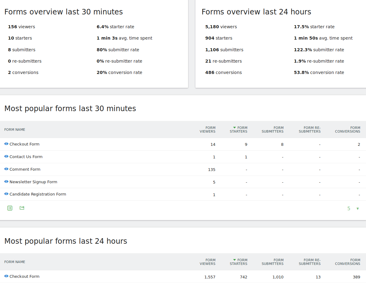Open the Candidate Registration Form name link
Image resolution: width=366 pixels, height=283 pixels.
pos(38,194)
